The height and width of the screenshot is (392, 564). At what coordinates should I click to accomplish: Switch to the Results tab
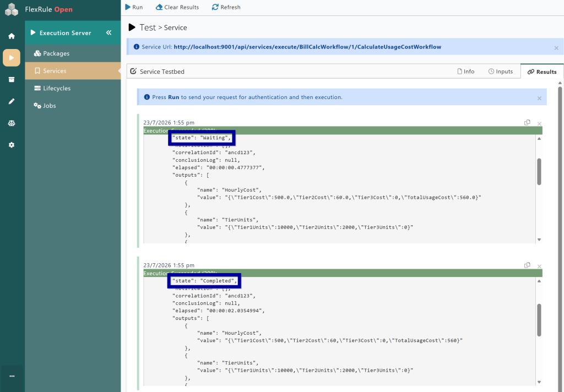[x=542, y=72]
